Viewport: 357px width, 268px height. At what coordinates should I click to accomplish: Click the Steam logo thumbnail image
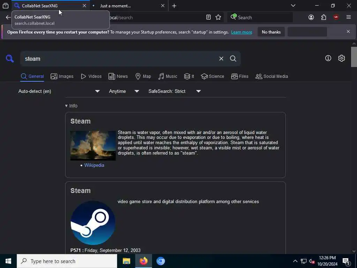click(93, 223)
